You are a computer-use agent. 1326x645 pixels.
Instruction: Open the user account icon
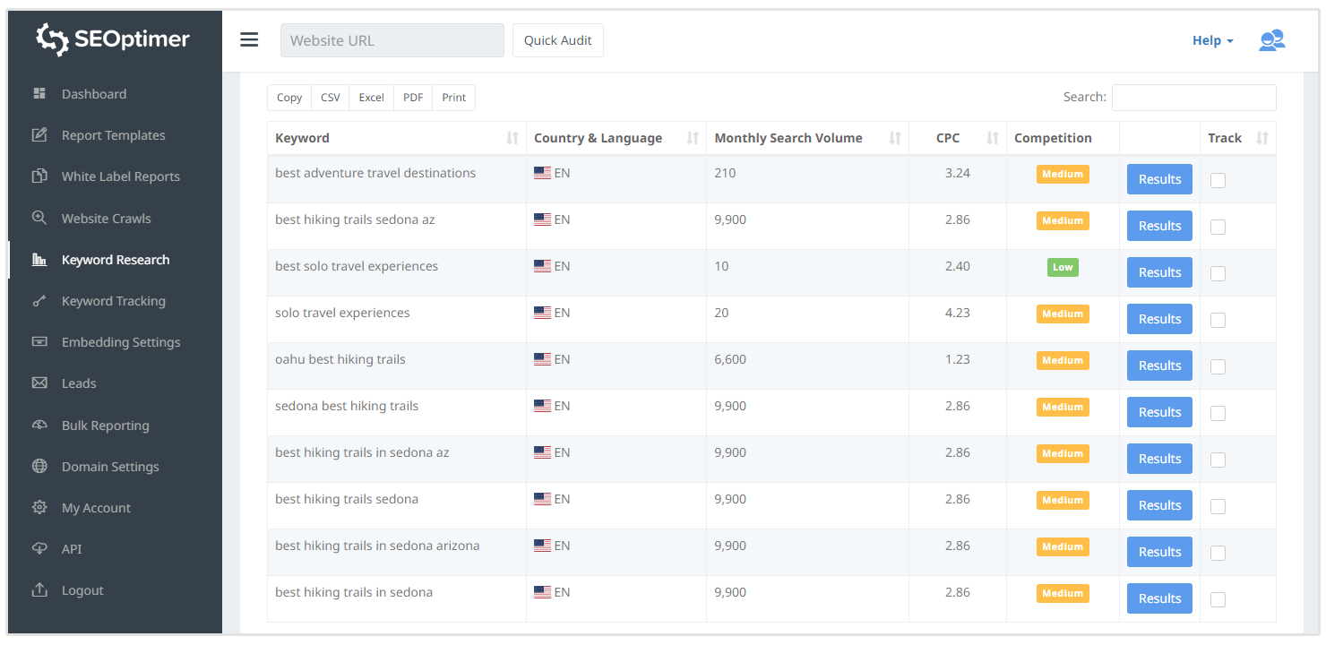1271,40
